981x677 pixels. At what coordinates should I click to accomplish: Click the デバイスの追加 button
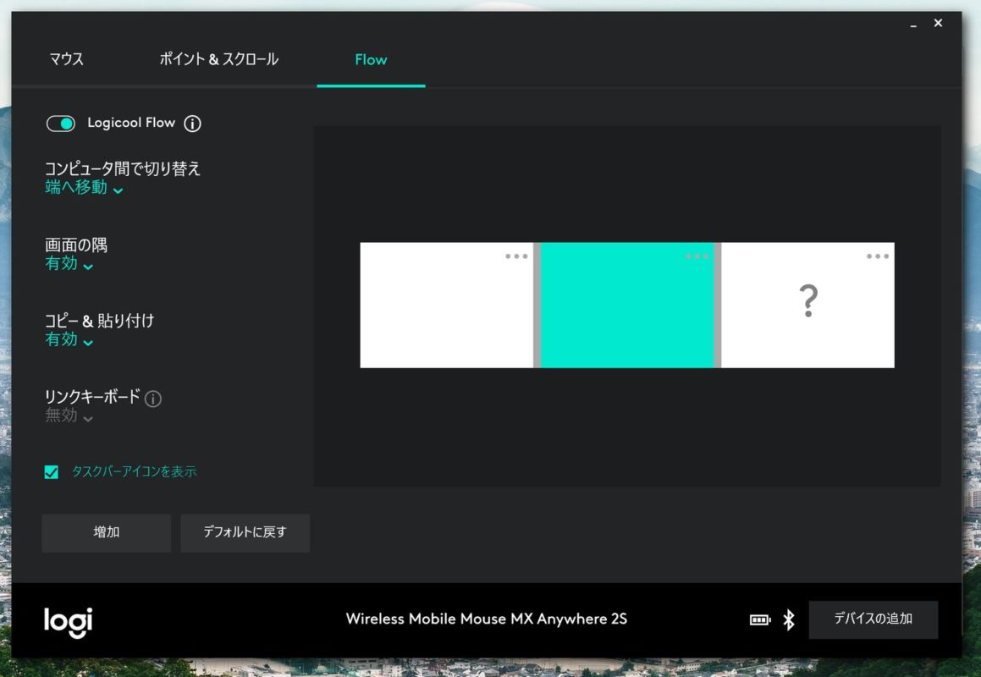point(874,619)
